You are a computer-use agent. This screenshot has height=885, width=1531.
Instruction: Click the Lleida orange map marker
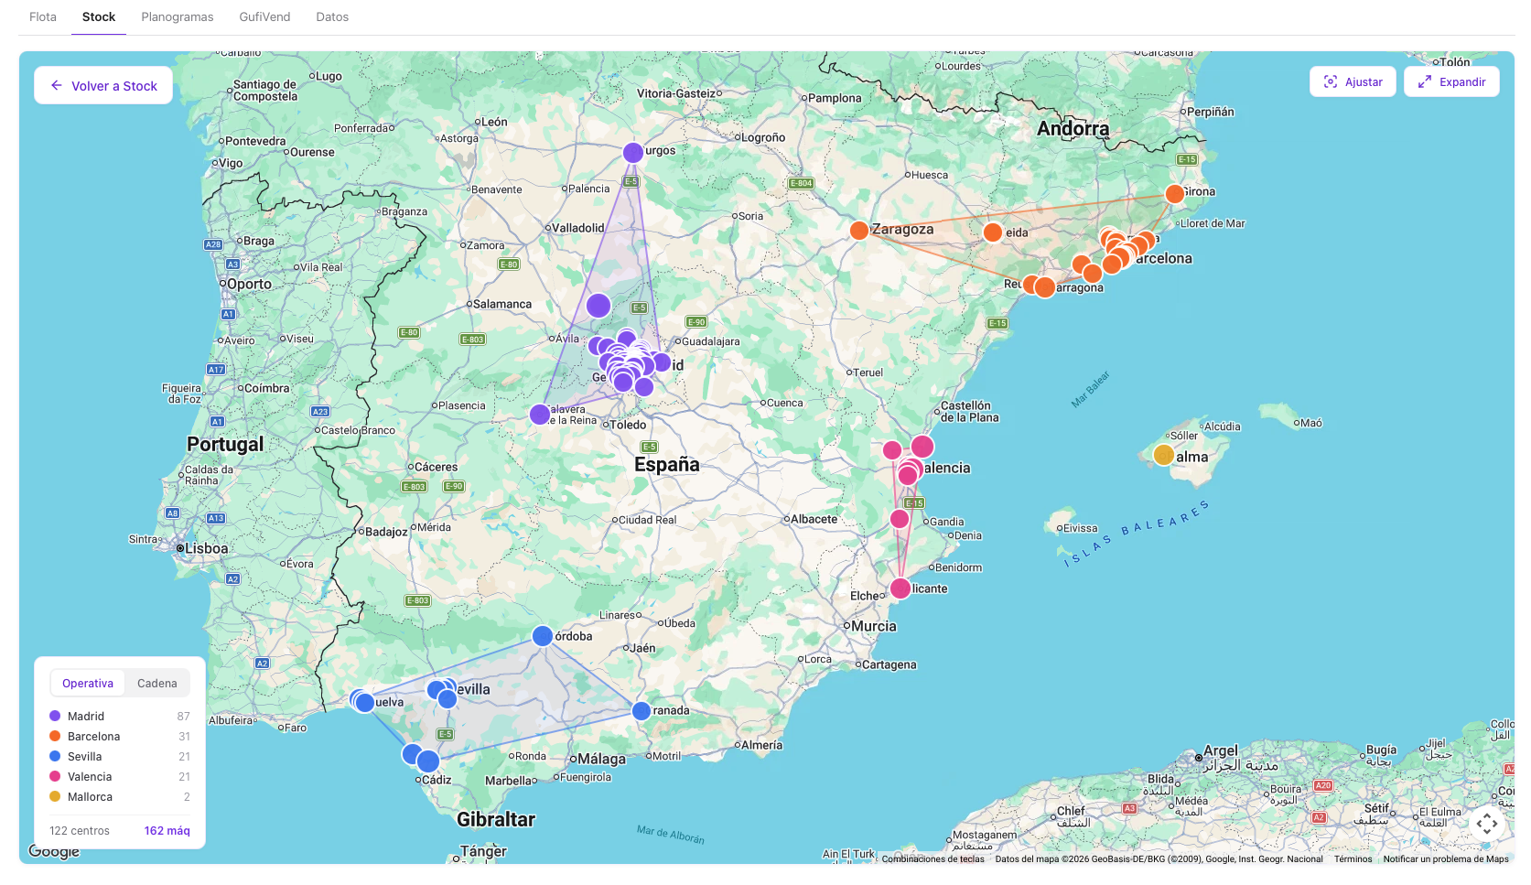coord(993,232)
